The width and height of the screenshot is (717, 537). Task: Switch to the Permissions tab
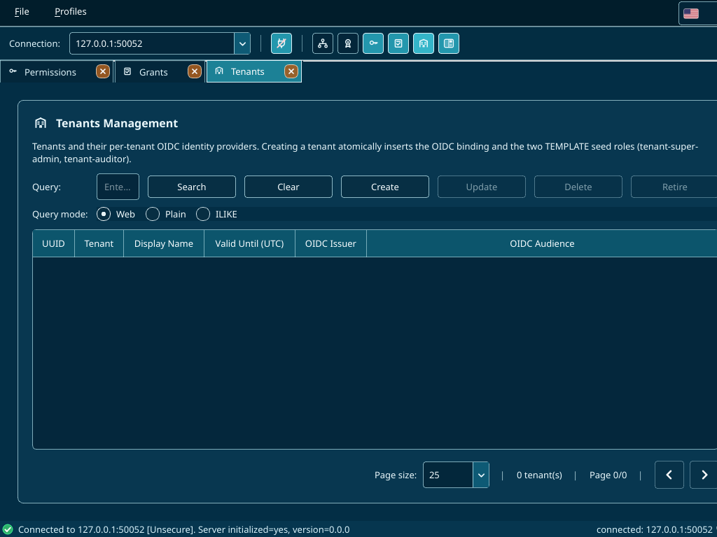(50, 72)
